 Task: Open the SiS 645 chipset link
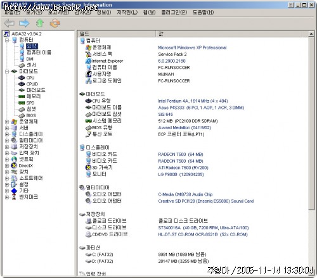pos(165,115)
